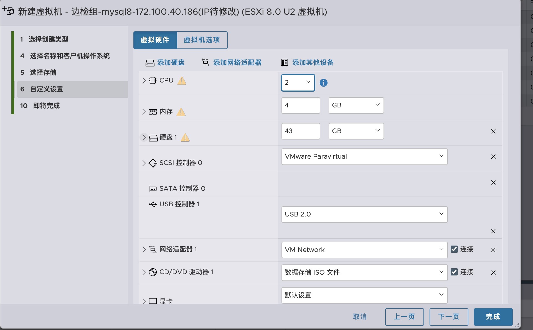
Task: Toggle CD/DVD drive 1 connect checkbox
Action: (454, 272)
